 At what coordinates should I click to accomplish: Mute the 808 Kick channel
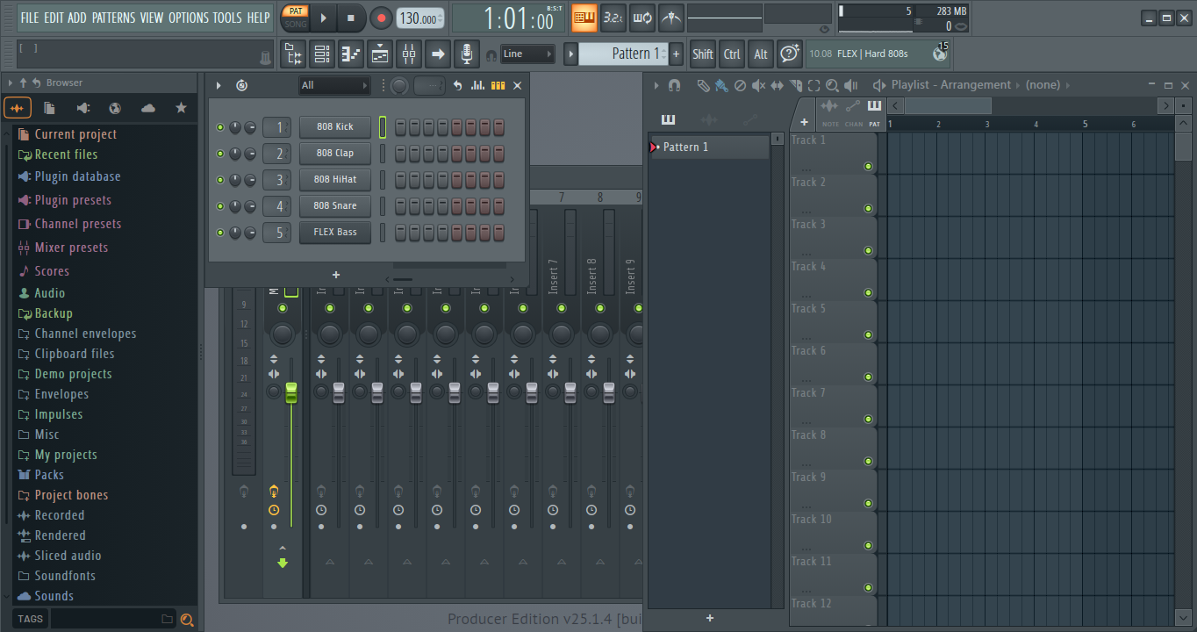tap(220, 127)
